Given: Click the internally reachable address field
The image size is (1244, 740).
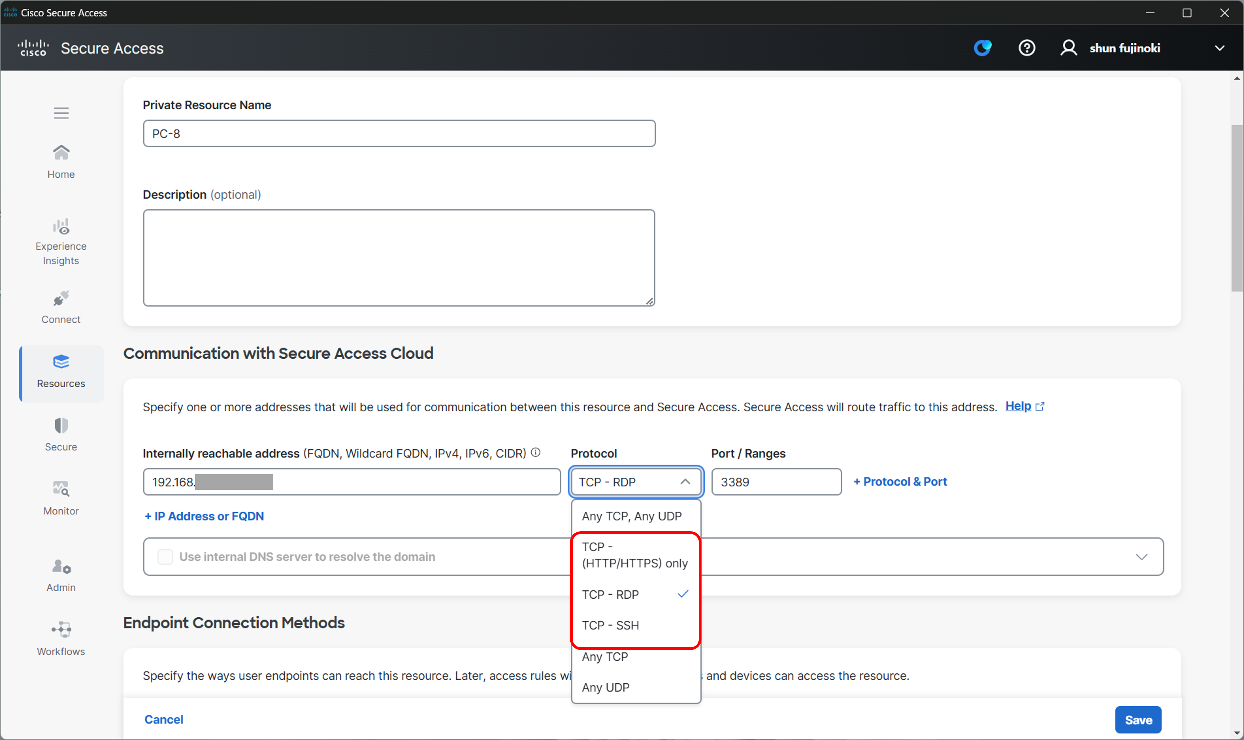Looking at the screenshot, I should (352, 482).
